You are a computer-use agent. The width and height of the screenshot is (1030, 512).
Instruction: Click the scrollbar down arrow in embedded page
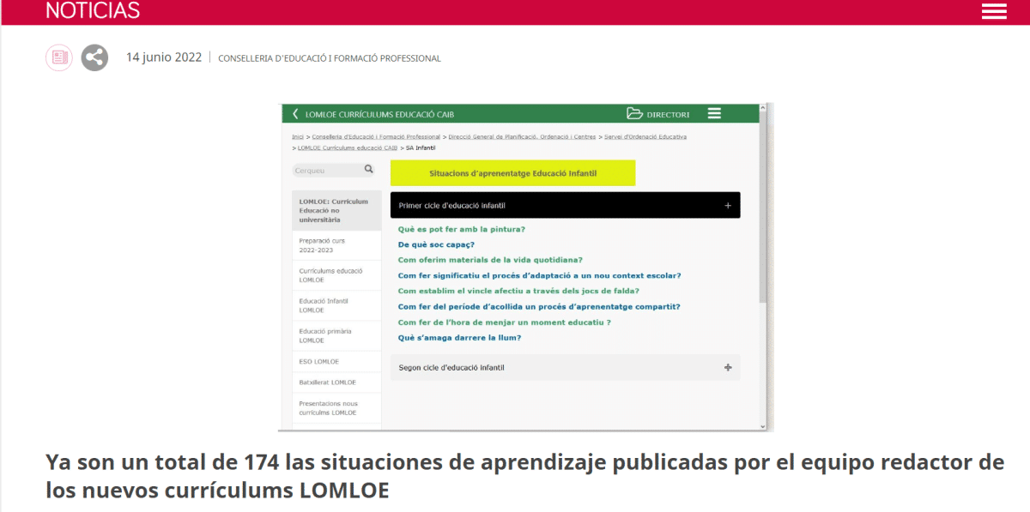763,425
